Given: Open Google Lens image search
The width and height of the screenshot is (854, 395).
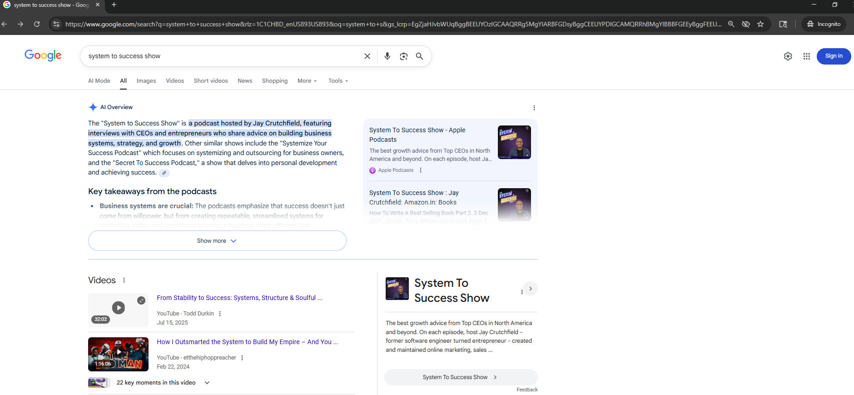Looking at the screenshot, I should click(403, 56).
